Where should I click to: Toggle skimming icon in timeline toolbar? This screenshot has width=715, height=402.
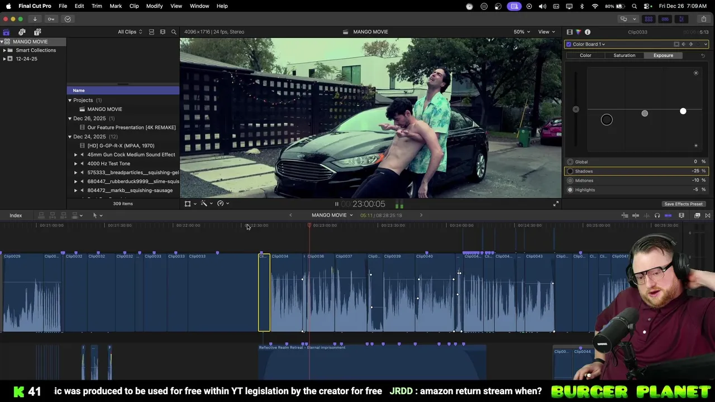pyautogui.click(x=636, y=216)
